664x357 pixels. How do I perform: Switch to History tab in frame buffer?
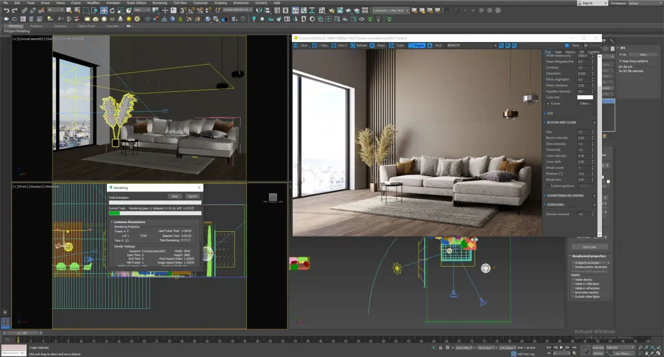(569, 51)
